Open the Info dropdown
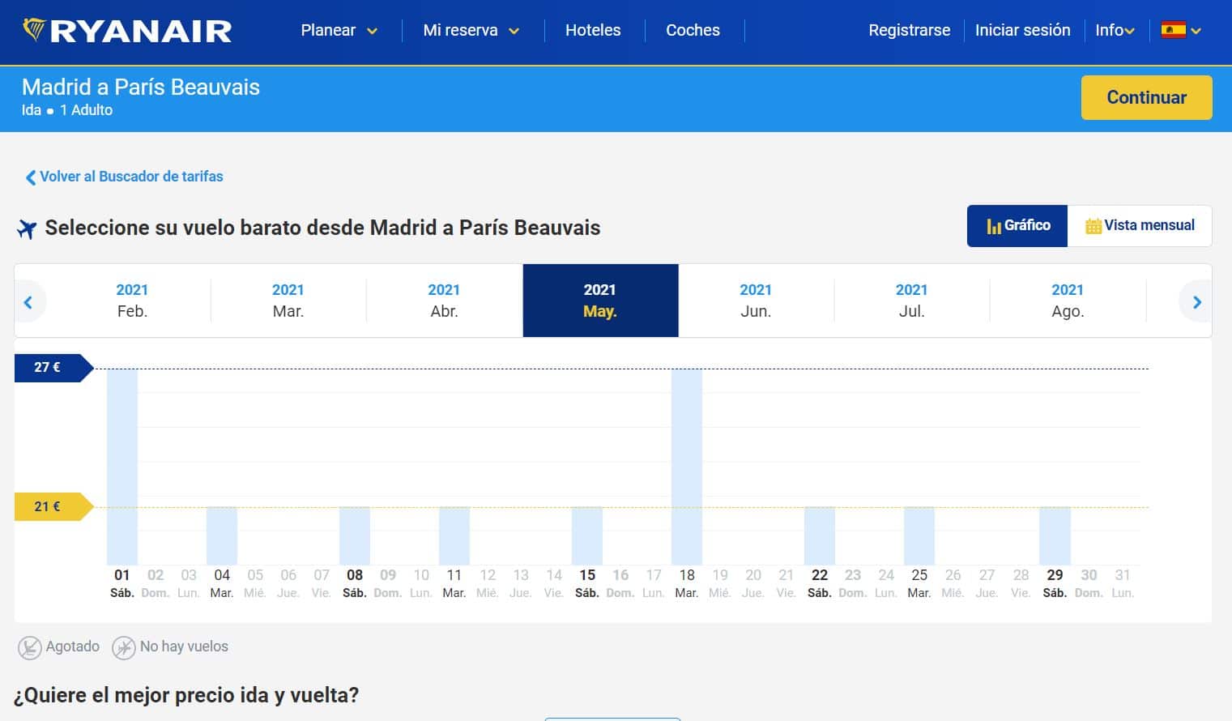Image resolution: width=1232 pixels, height=721 pixels. [x=1115, y=31]
